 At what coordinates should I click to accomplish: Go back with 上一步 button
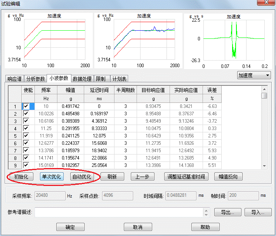pyautogui.click(x=142, y=177)
